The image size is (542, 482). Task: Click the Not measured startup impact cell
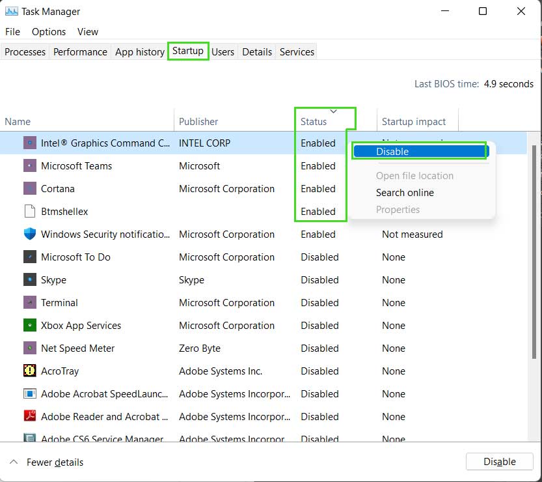[x=413, y=234]
